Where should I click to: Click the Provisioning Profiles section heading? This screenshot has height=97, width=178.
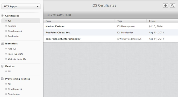(x=17, y=79)
